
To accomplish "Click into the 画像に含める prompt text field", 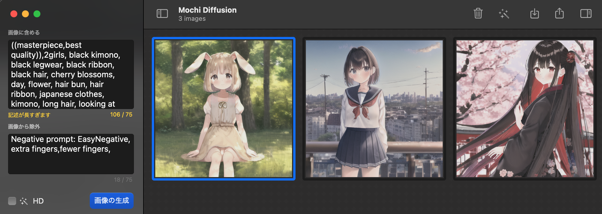I will pyautogui.click(x=71, y=74).
